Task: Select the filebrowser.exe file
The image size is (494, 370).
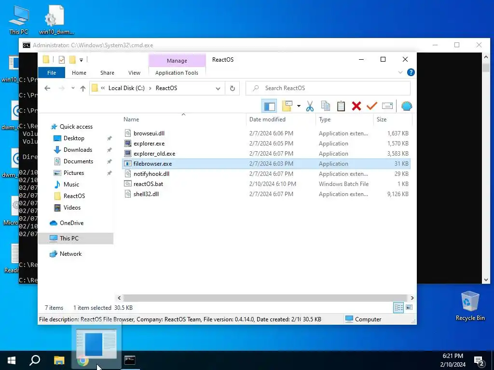Action: pyautogui.click(x=266, y=164)
